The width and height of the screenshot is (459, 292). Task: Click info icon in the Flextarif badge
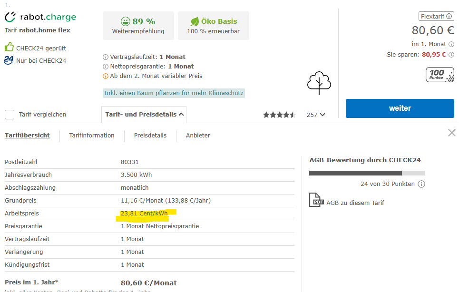[449, 16]
